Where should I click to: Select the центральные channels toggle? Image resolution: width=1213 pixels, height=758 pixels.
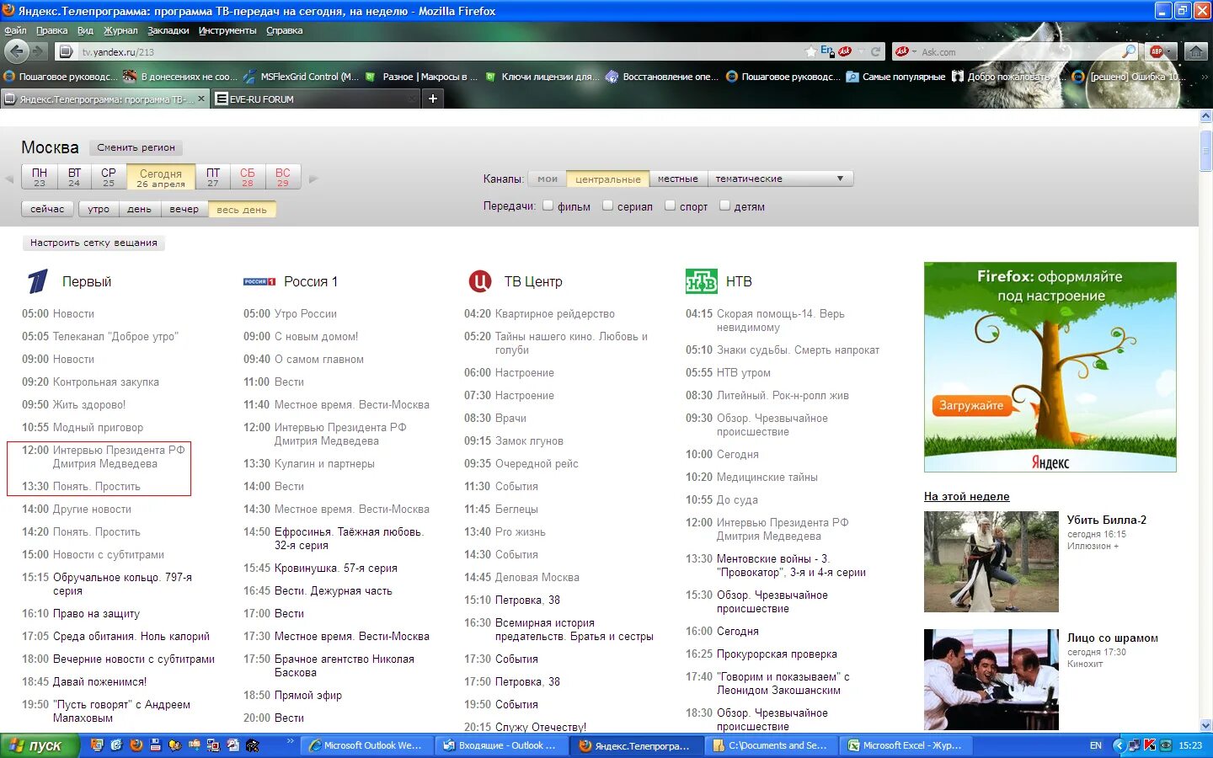608,179
